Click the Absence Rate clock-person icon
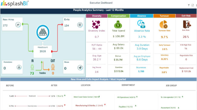The height and width of the screenshot is (110, 197). tap(141, 24)
